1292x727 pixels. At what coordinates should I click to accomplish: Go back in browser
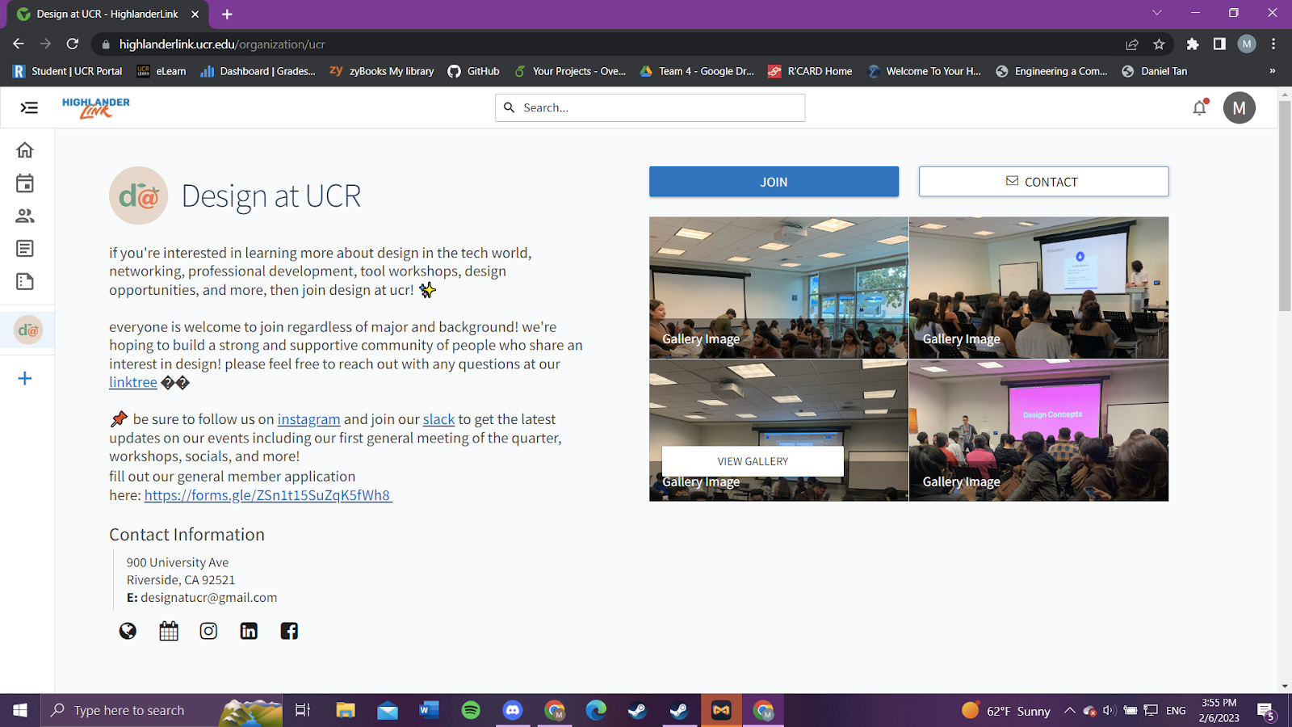19,44
